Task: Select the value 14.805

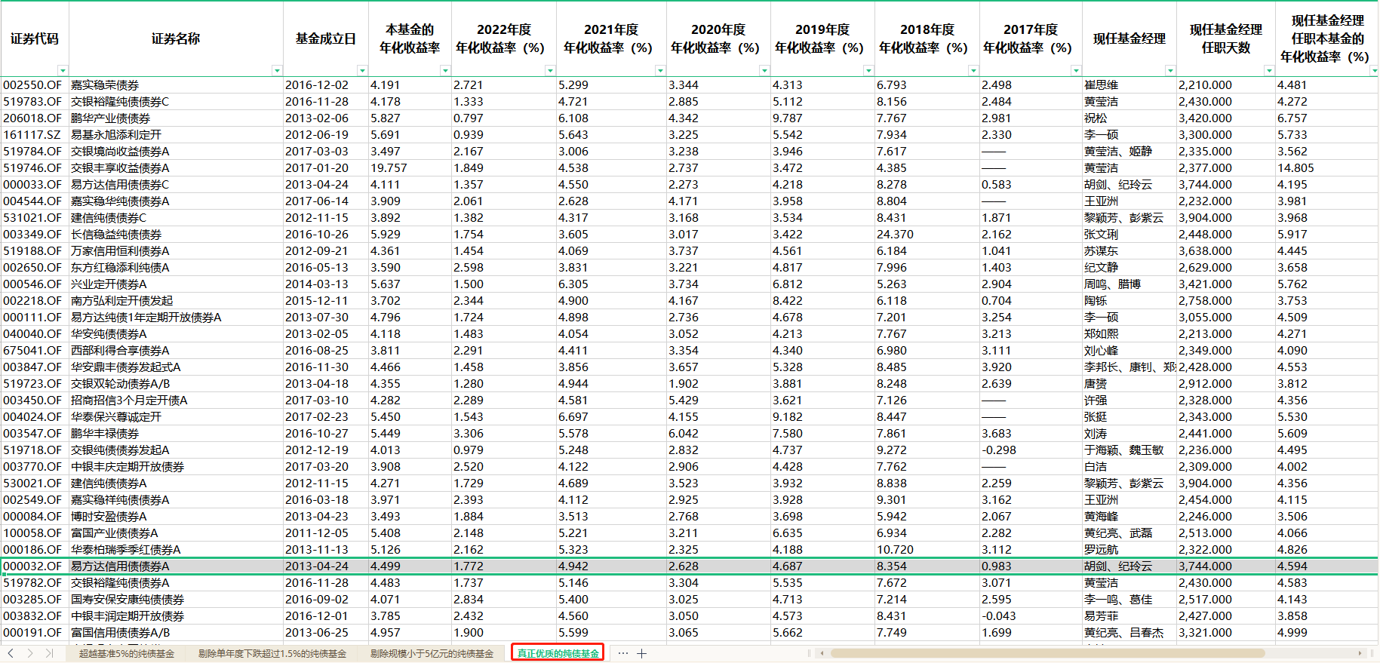Action: tap(1326, 168)
